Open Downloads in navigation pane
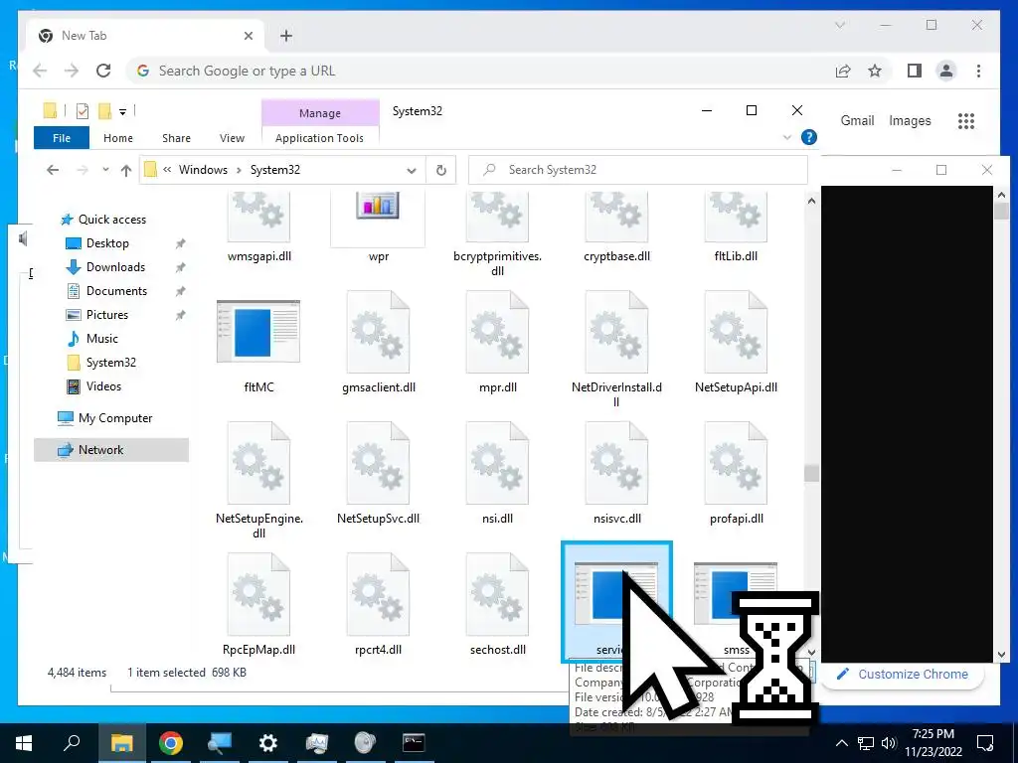The image size is (1018, 763). click(105, 267)
